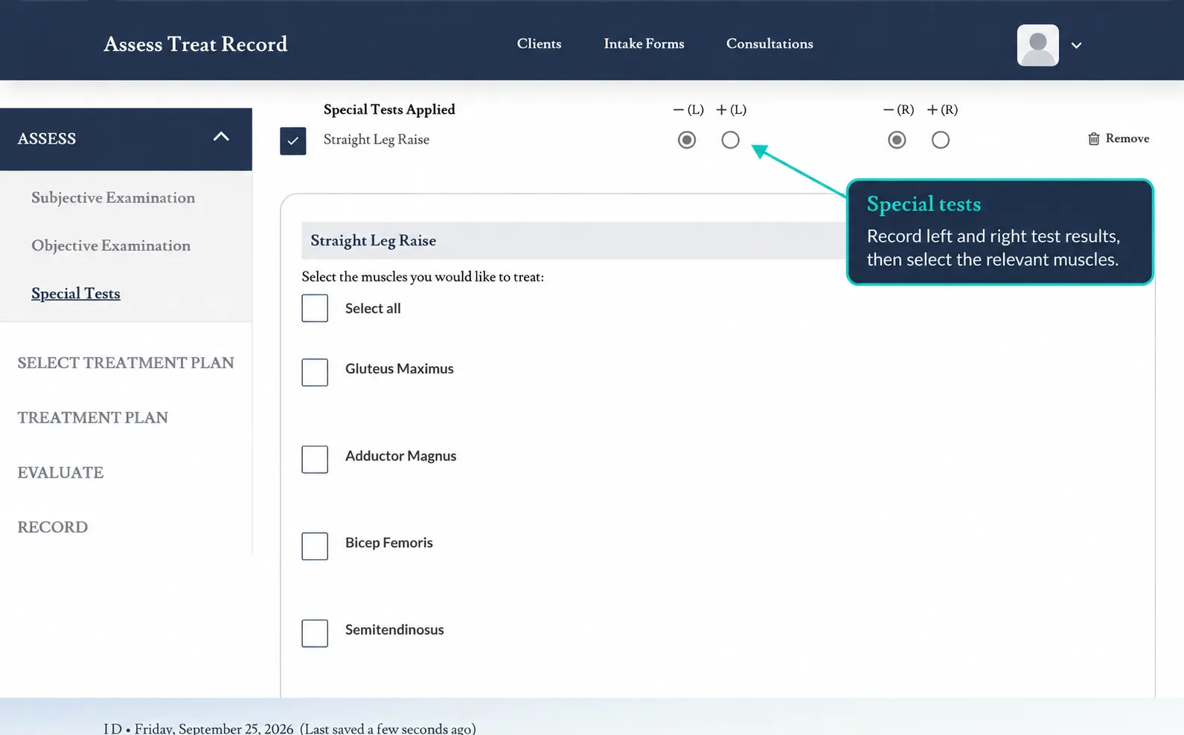Select negative left radio for Straight Leg Raise

[x=687, y=140]
